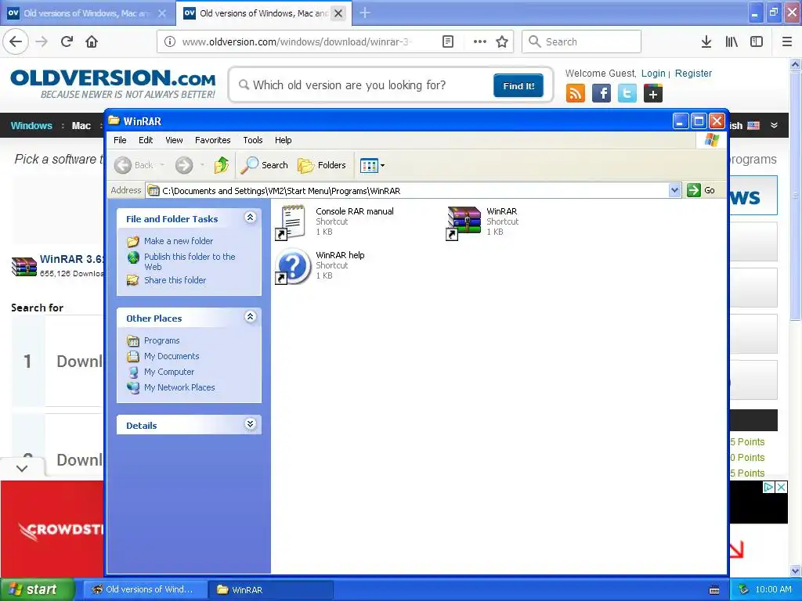
Task: Show site information for the URL
Action: [x=170, y=41]
